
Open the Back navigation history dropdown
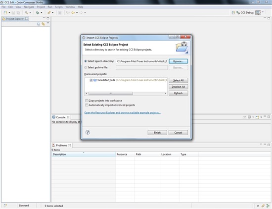[x=77, y=13]
